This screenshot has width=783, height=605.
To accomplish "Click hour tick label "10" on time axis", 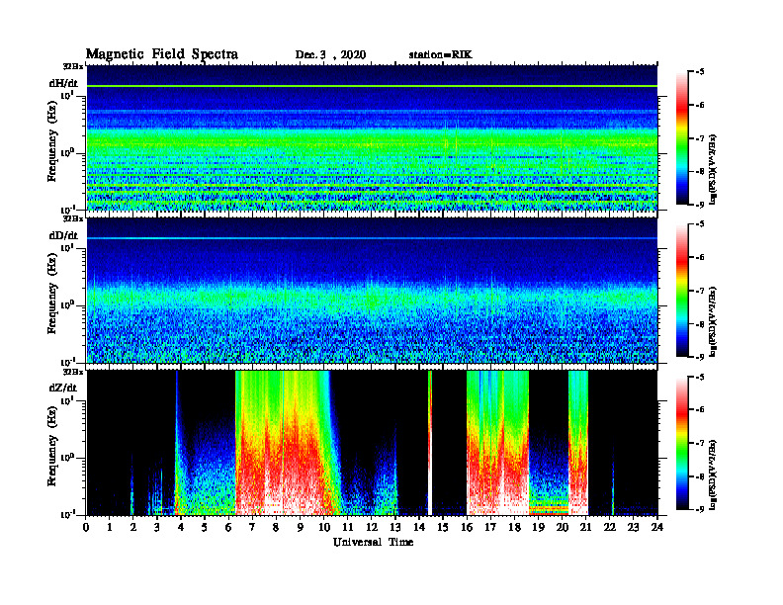I will point(323,528).
